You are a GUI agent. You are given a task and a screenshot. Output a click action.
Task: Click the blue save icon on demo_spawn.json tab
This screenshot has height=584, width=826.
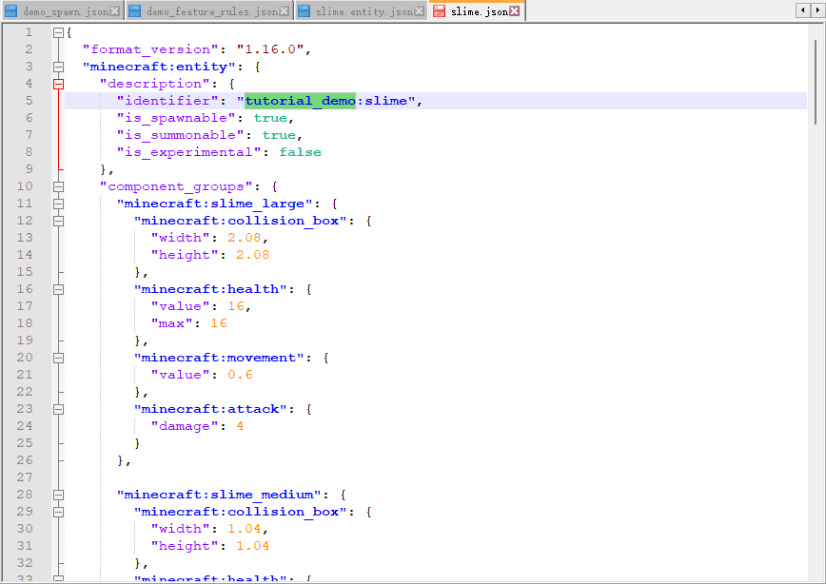coord(11,11)
